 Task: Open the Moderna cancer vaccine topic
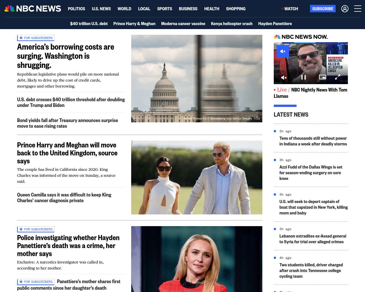pyautogui.click(x=183, y=24)
